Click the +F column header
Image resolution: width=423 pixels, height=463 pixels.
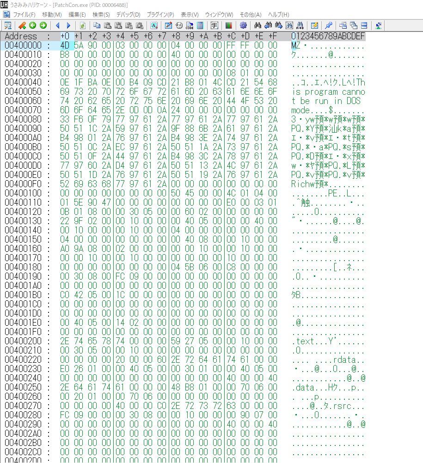coord(273,36)
